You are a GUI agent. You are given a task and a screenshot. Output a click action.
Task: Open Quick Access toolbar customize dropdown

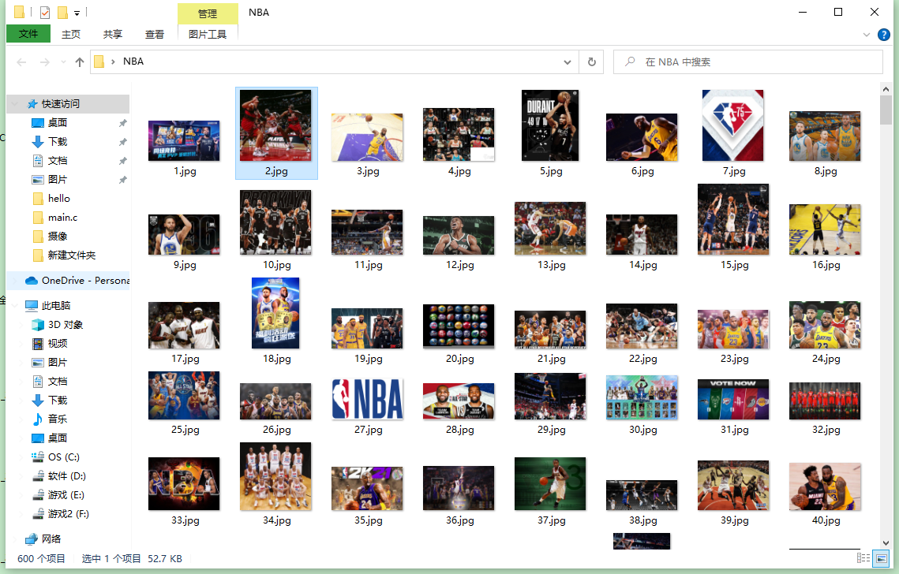click(x=77, y=13)
